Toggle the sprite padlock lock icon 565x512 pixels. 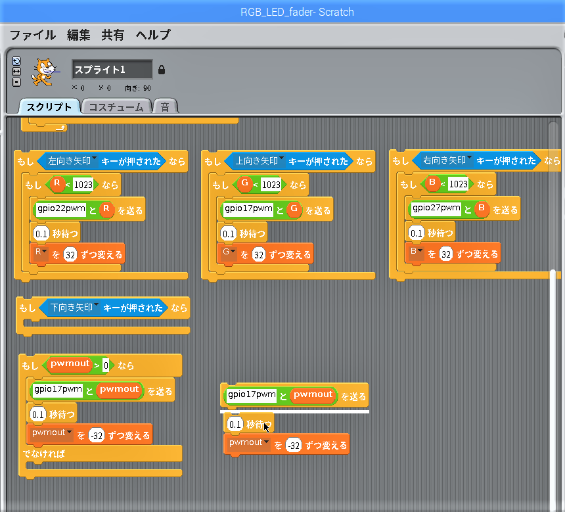tap(162, 70)
